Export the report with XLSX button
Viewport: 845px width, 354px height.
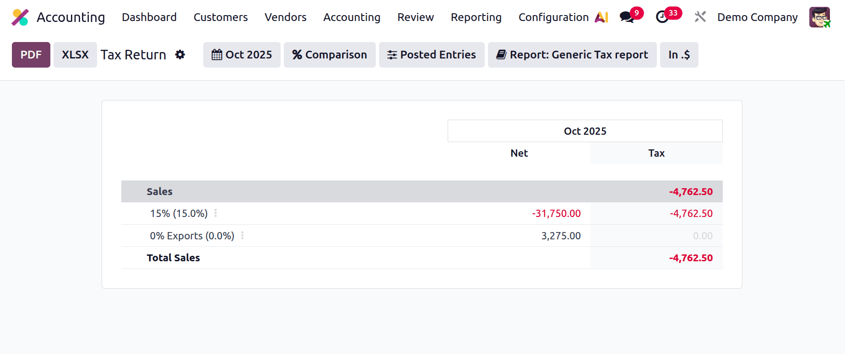(75, 55)
